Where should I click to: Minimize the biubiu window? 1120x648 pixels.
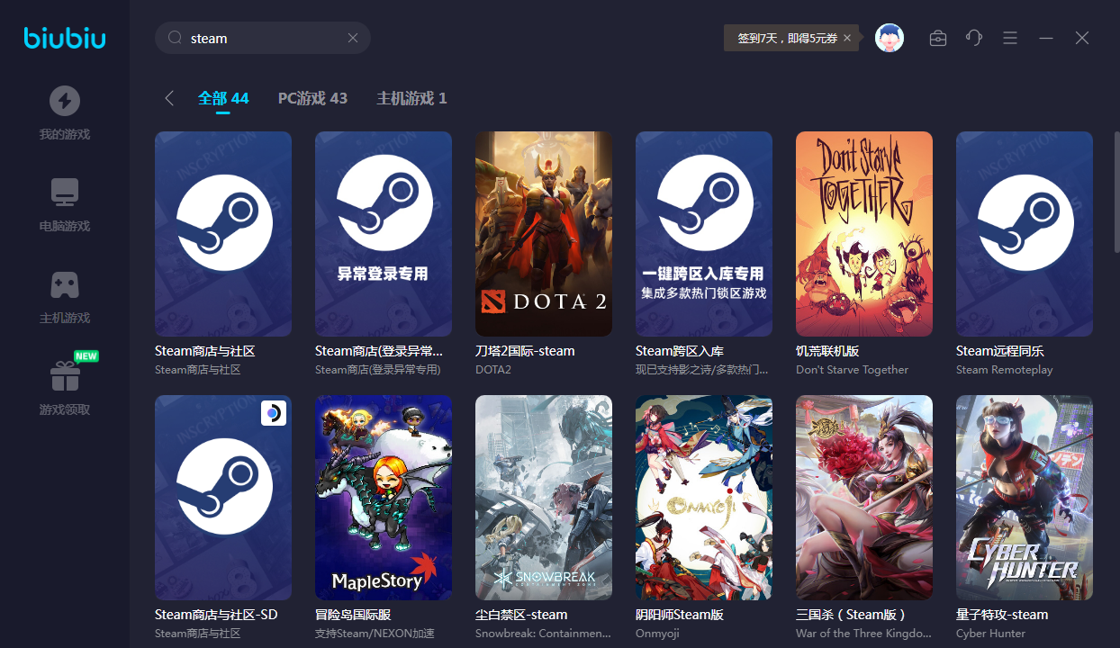pyautogui.click(x=1046, y=38)
